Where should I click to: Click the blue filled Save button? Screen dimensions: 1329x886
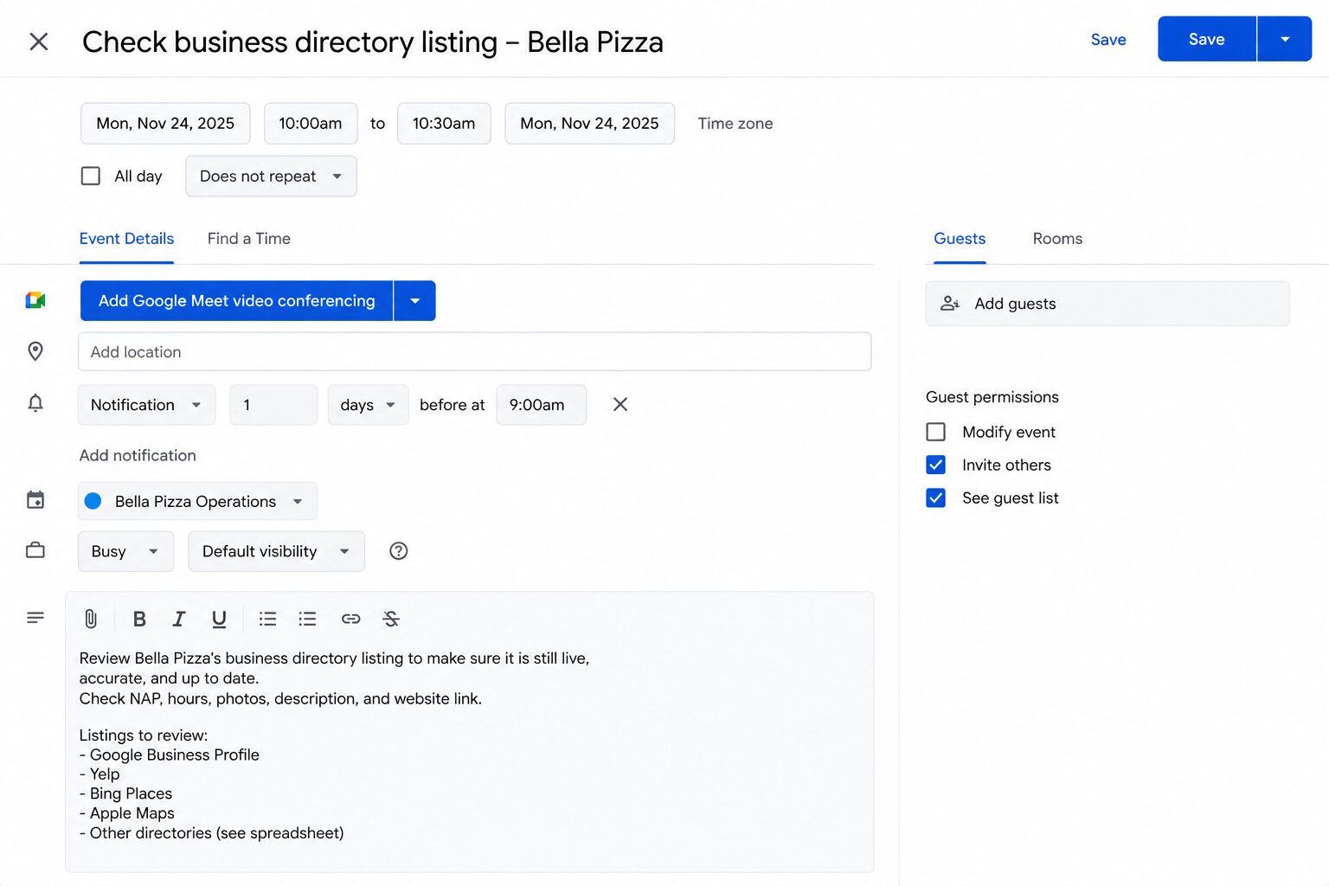tap(1207, 39)
